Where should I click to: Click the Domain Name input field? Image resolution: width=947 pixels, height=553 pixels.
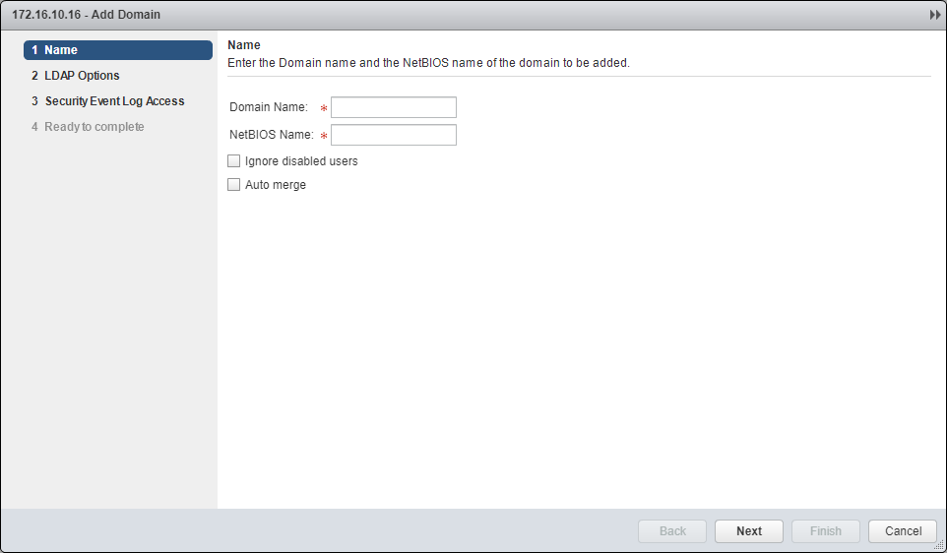click(393, 107)
